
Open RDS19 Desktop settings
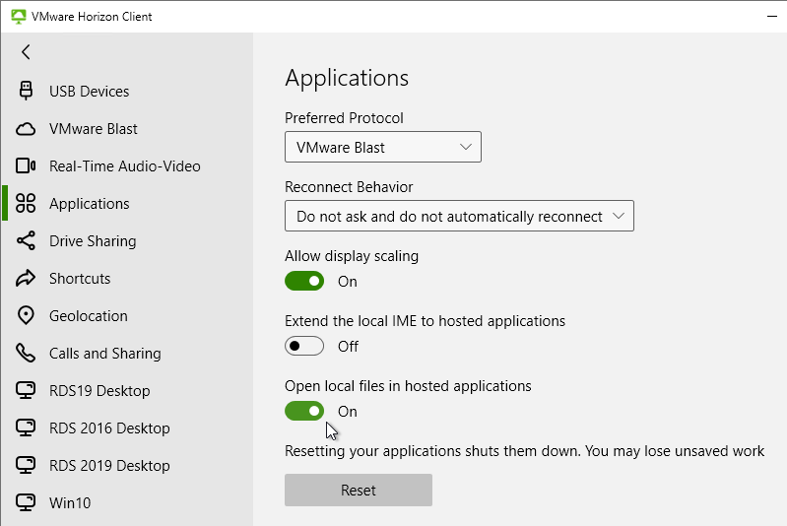127,390
